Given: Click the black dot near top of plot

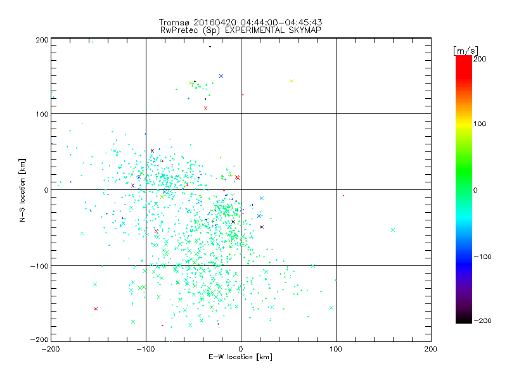Looking at the screenshot, I should (x=210, y=47).
